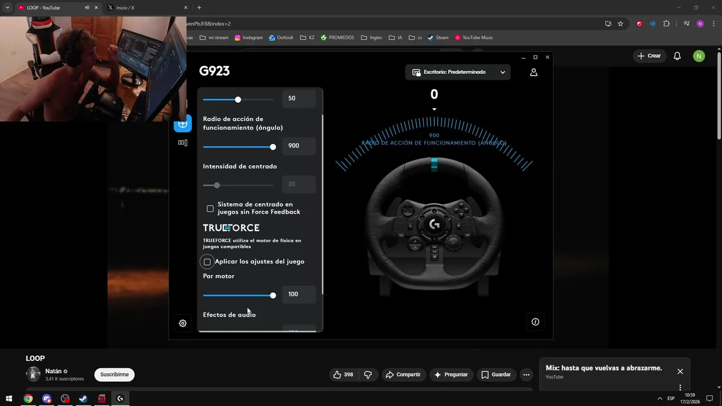Check Aplicar los ajustes del juego

tap(207, 262)
